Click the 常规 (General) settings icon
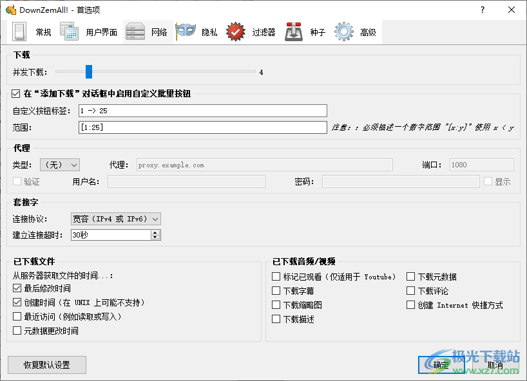The width and height of the screenshot is (527, 381). point(19,31)
